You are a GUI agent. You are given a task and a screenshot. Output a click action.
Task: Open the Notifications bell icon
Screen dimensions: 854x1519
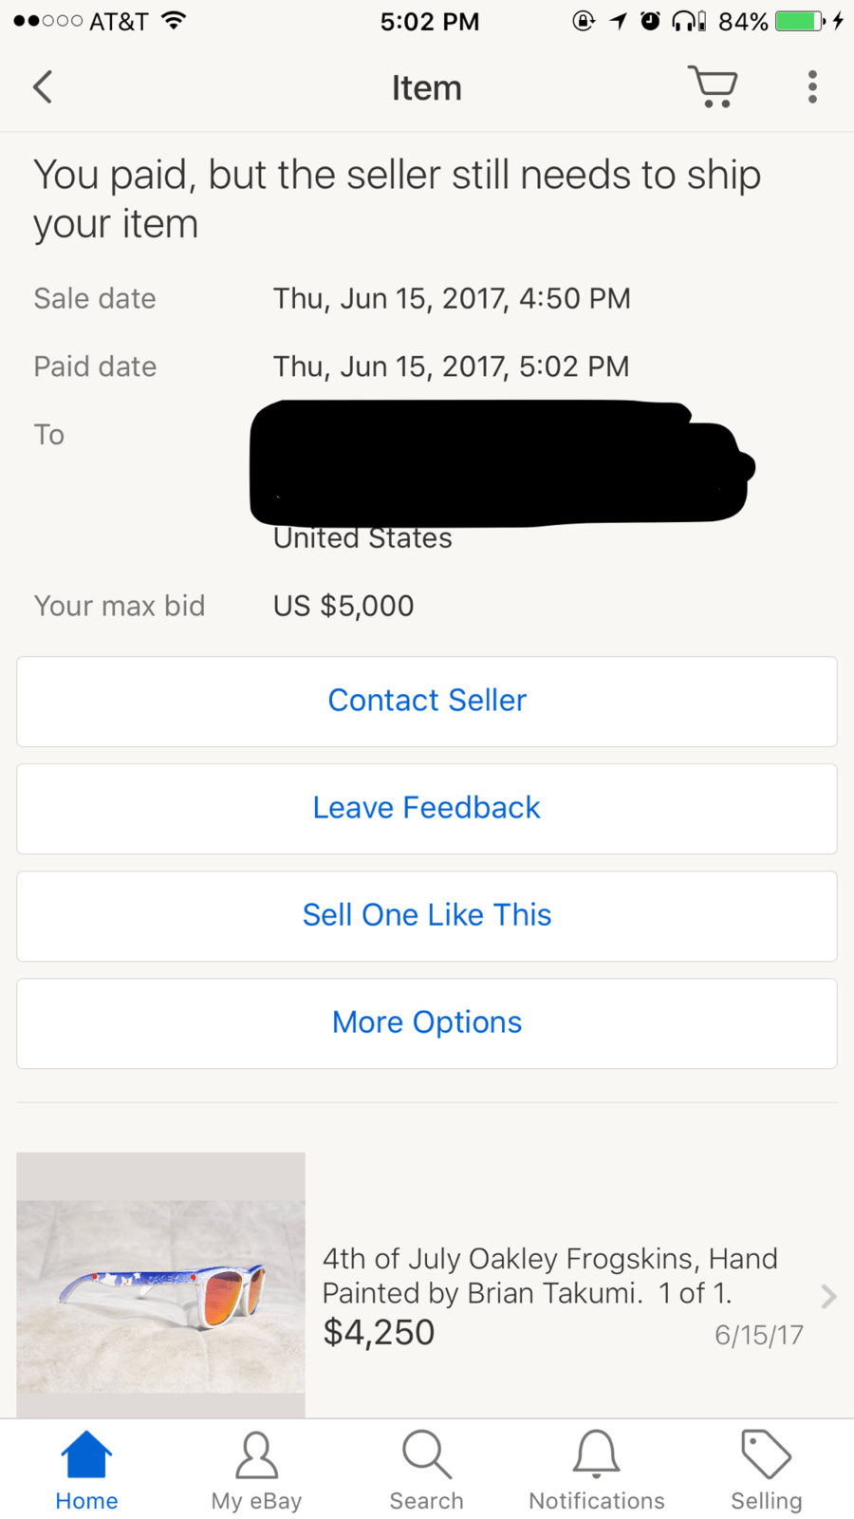tap(597, 1455)
